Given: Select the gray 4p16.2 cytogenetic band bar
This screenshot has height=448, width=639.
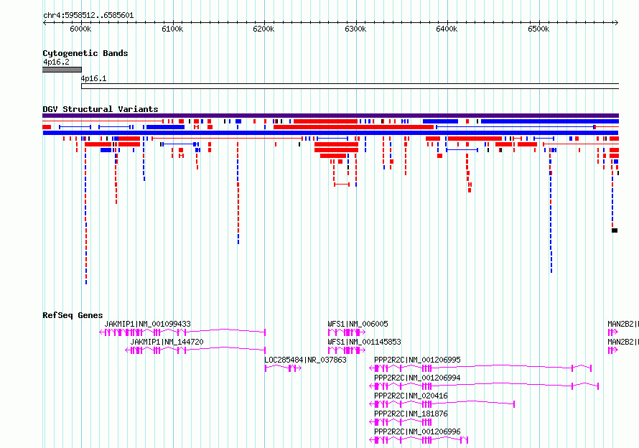Looking at the screenshot, I should (x=62, y=70).
